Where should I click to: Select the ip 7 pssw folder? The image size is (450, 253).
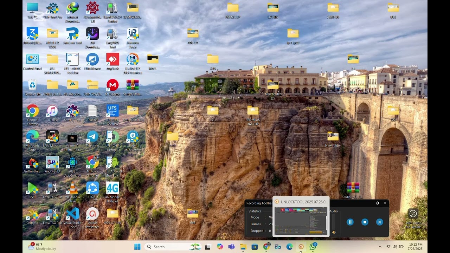click(293, 36)
